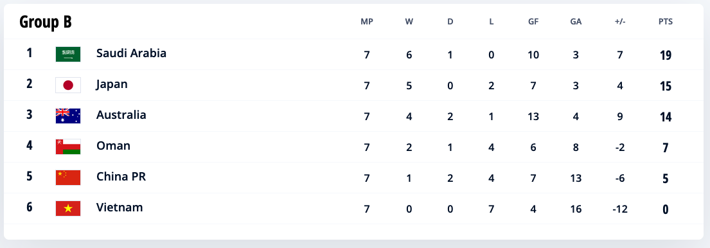Select the Oman team name
Image resolution: width=710 pixels, height=248 pixels.
[113, 146]
